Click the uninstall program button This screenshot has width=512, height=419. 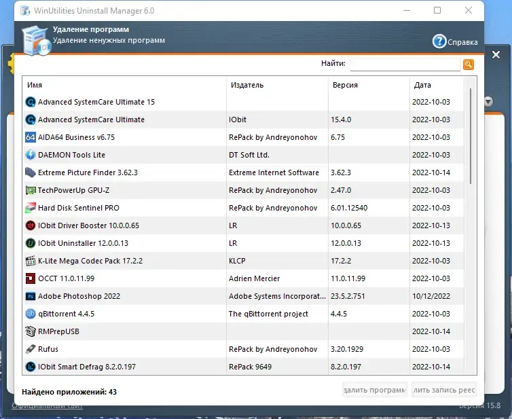tap(375, 390)
